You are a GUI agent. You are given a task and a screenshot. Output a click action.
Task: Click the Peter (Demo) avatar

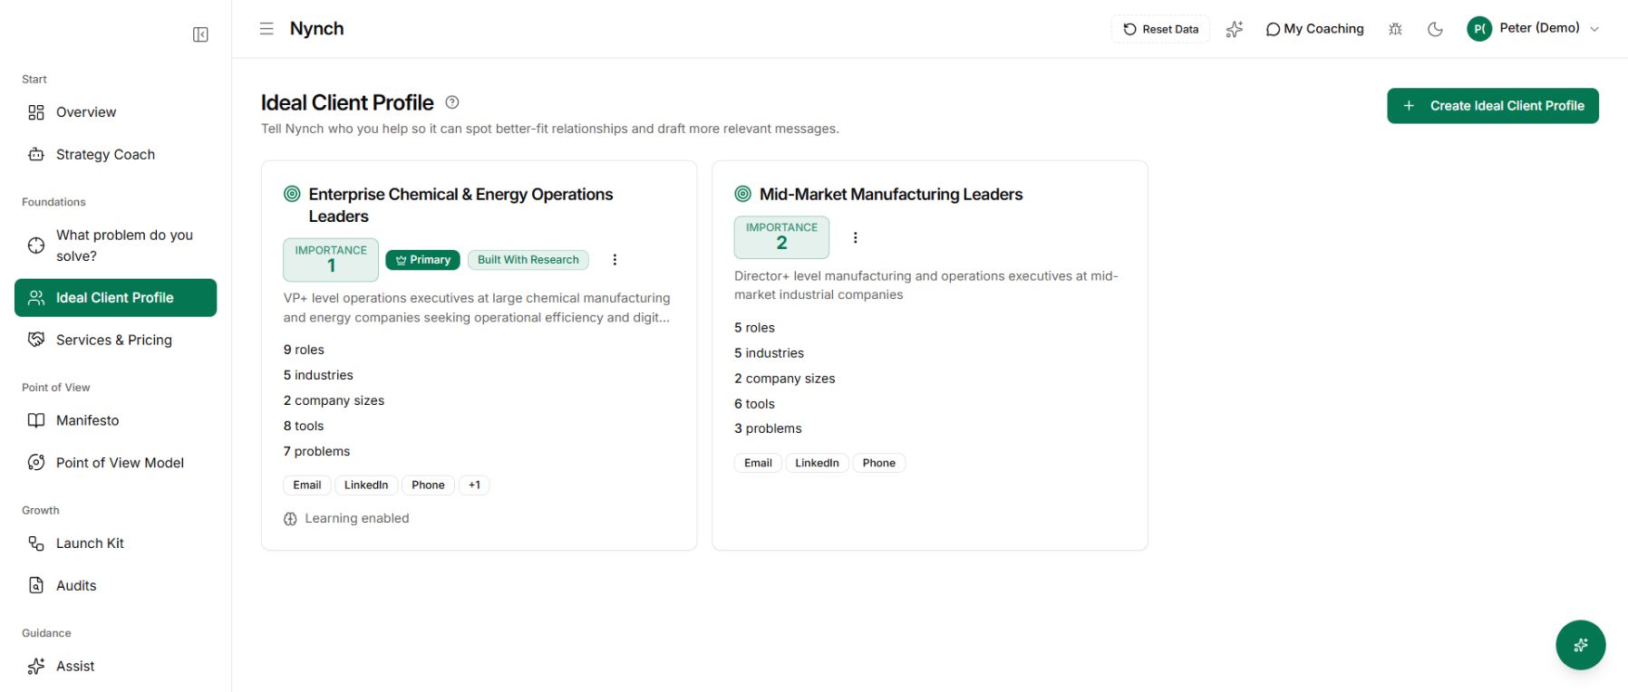coord(1479,29)
